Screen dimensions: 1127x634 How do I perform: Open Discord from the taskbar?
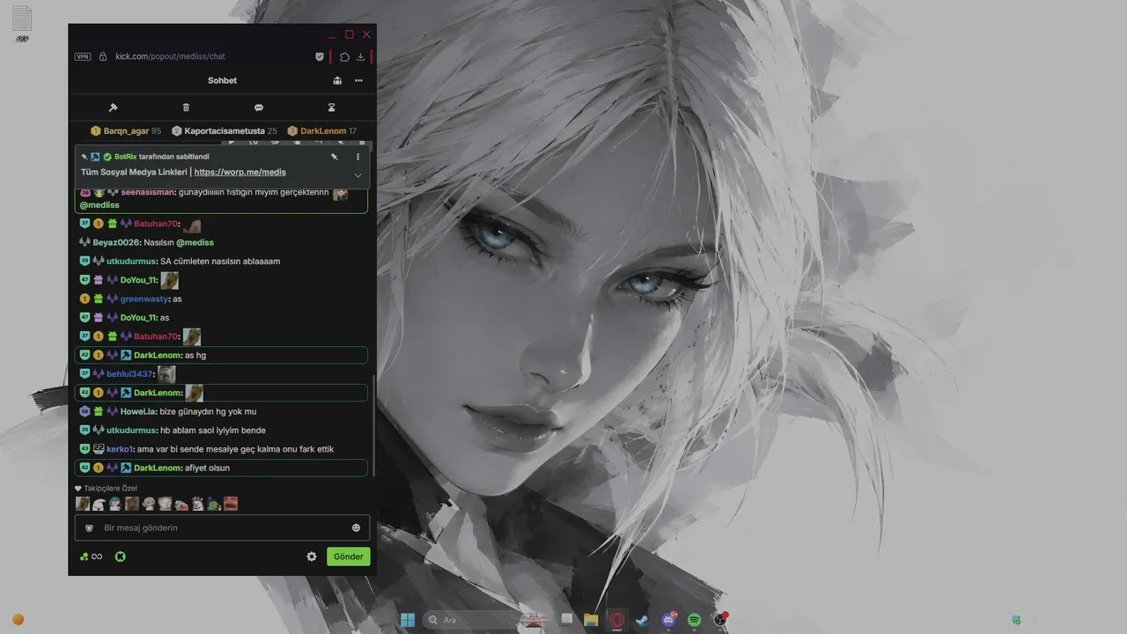pos(668,620)
